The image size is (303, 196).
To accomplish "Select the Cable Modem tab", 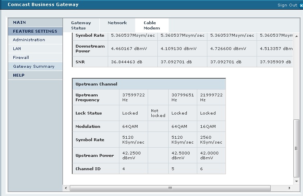I will point(152,25).
